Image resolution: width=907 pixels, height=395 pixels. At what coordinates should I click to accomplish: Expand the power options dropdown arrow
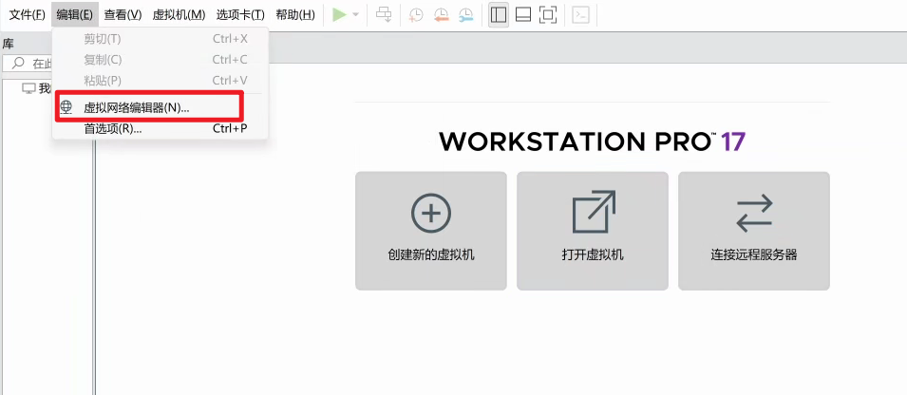point(356,15)
